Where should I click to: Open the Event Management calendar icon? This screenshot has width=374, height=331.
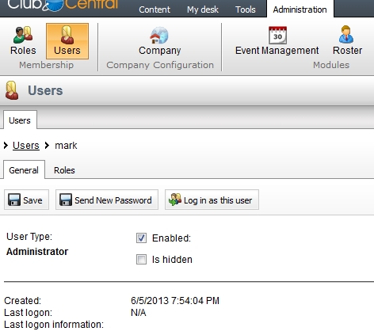tap(277, 35)
